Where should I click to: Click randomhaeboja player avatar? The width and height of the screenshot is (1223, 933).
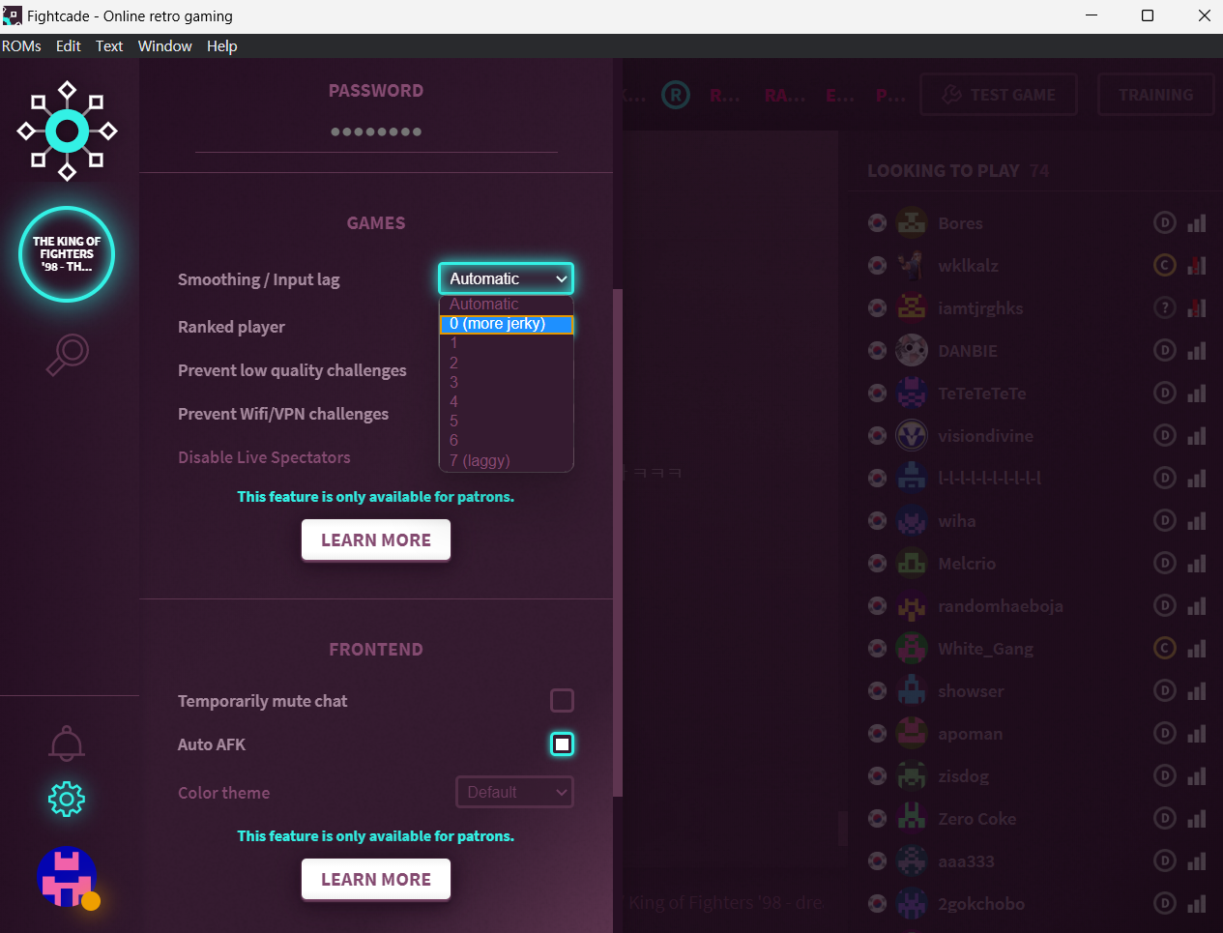[x=912, y=605]
